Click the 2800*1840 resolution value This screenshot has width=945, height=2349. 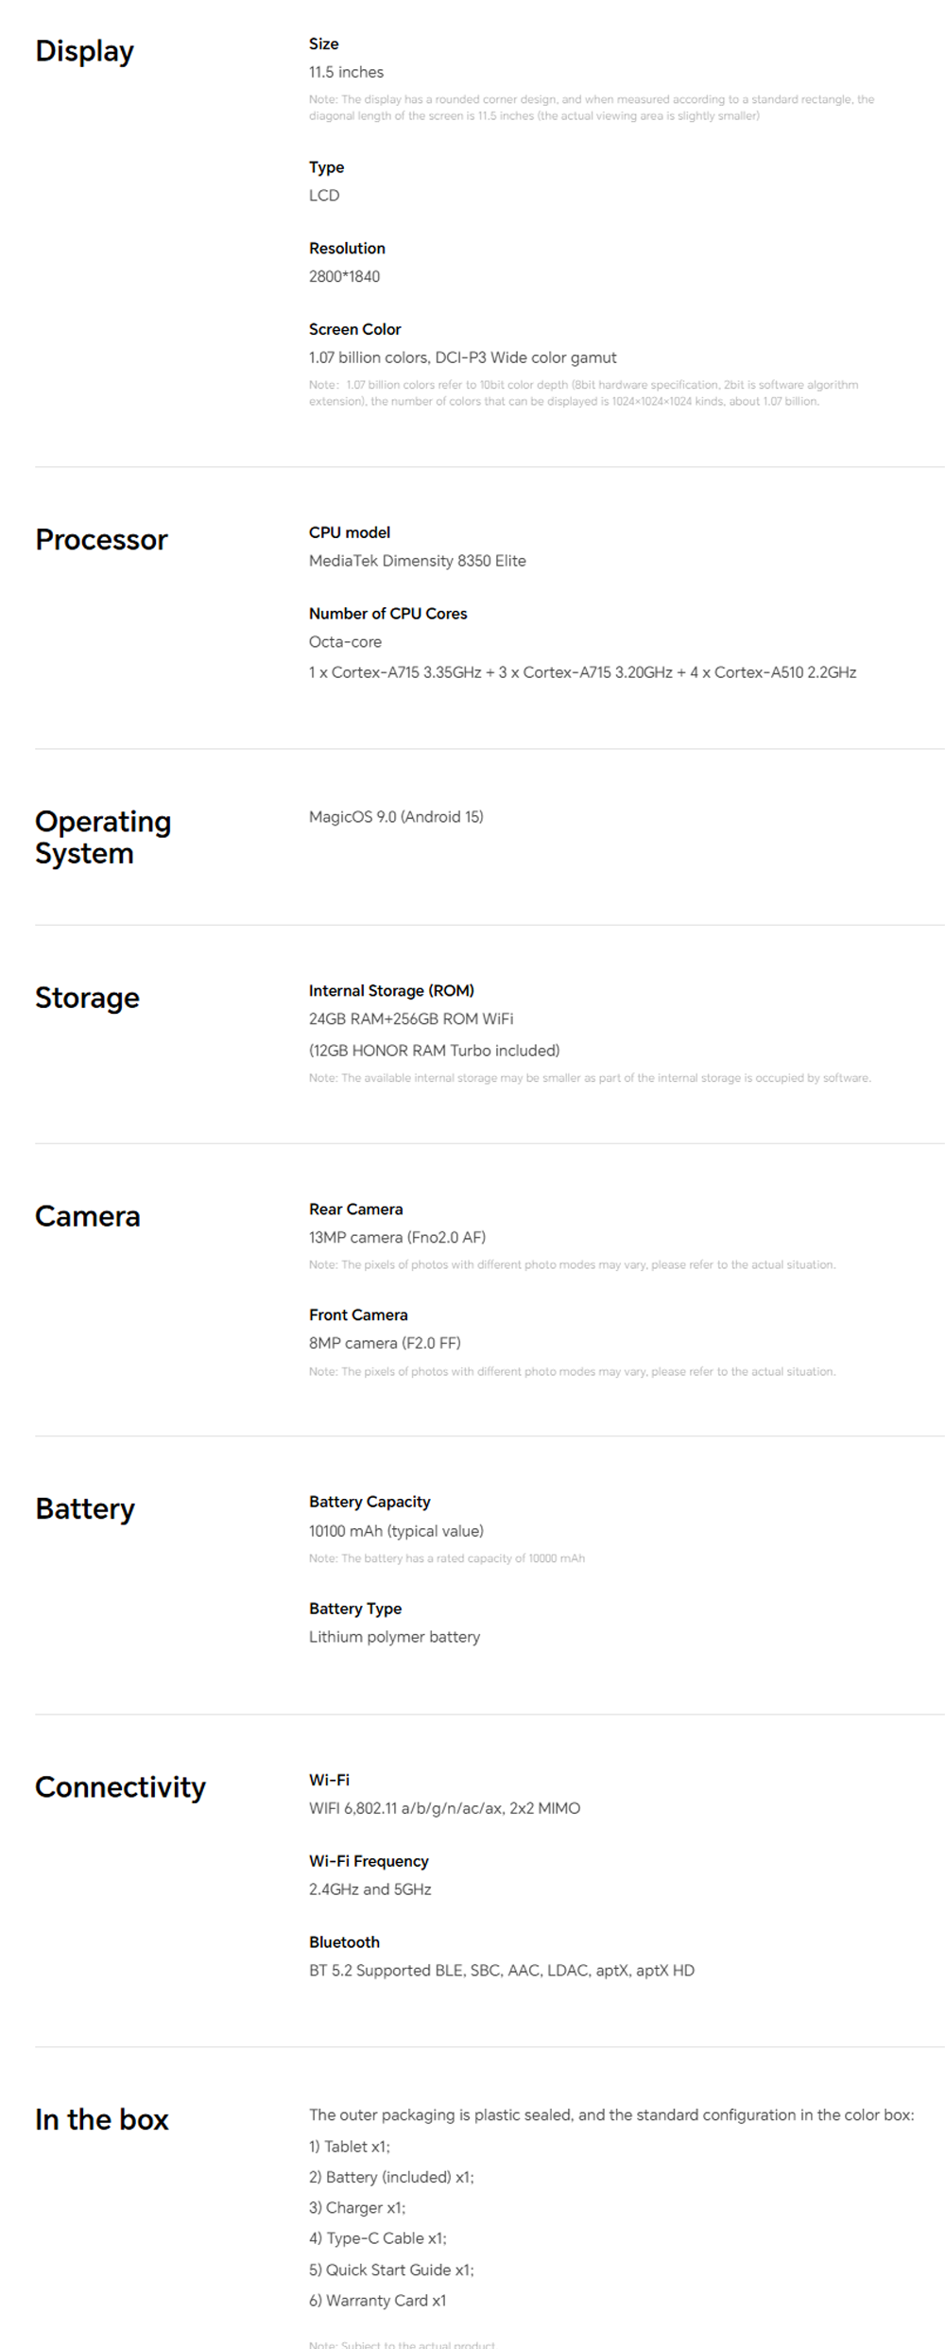344,276
